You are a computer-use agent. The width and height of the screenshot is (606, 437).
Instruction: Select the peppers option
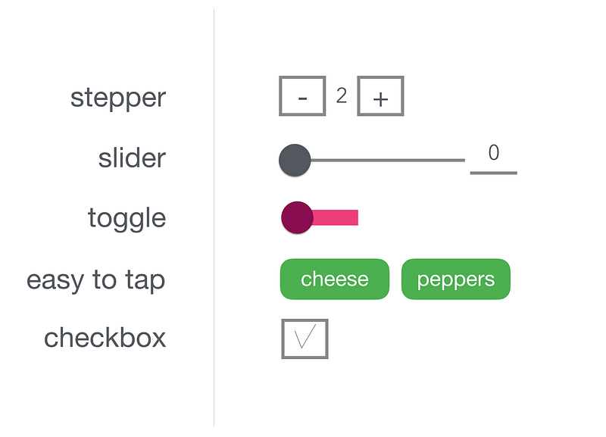click(456, 279)
